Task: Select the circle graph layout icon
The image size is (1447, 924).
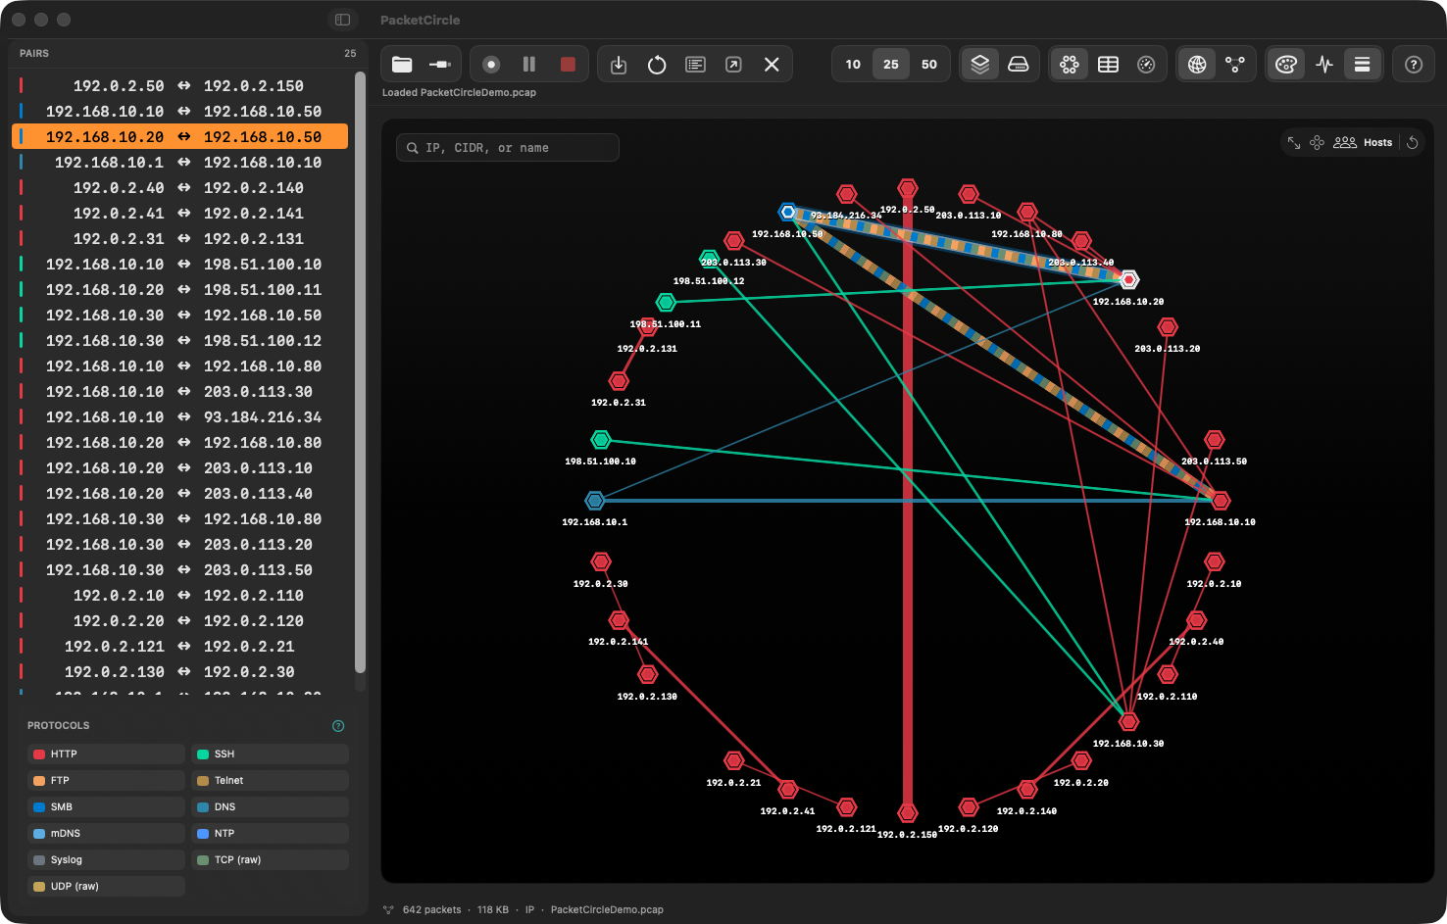Action: 1070,65
